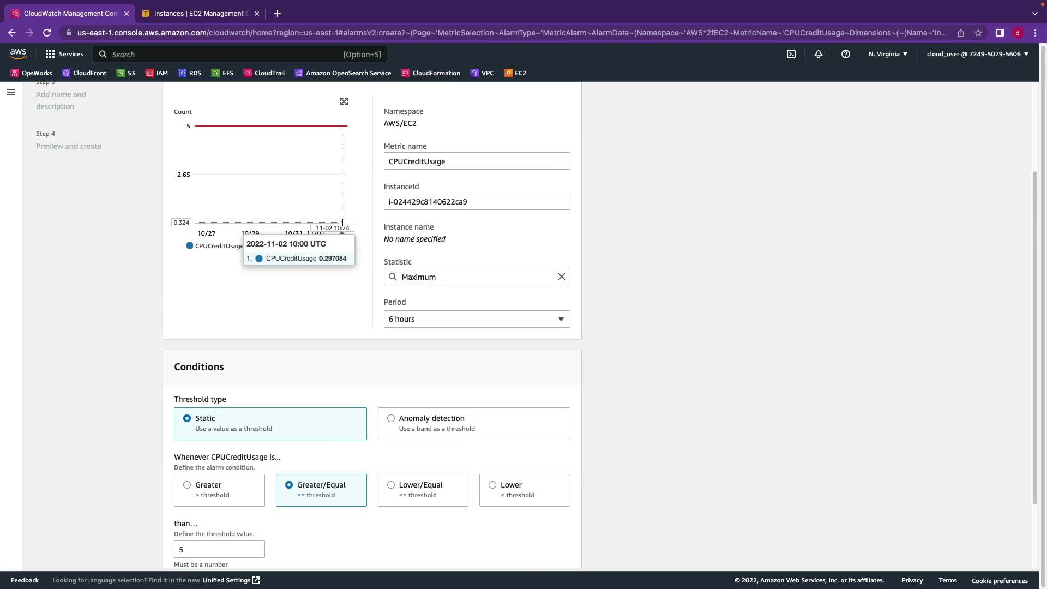This screenshot has height=589, width=1047.
Task: Switch to the EC2 Instances browser tab
Action: coord(200,14)
